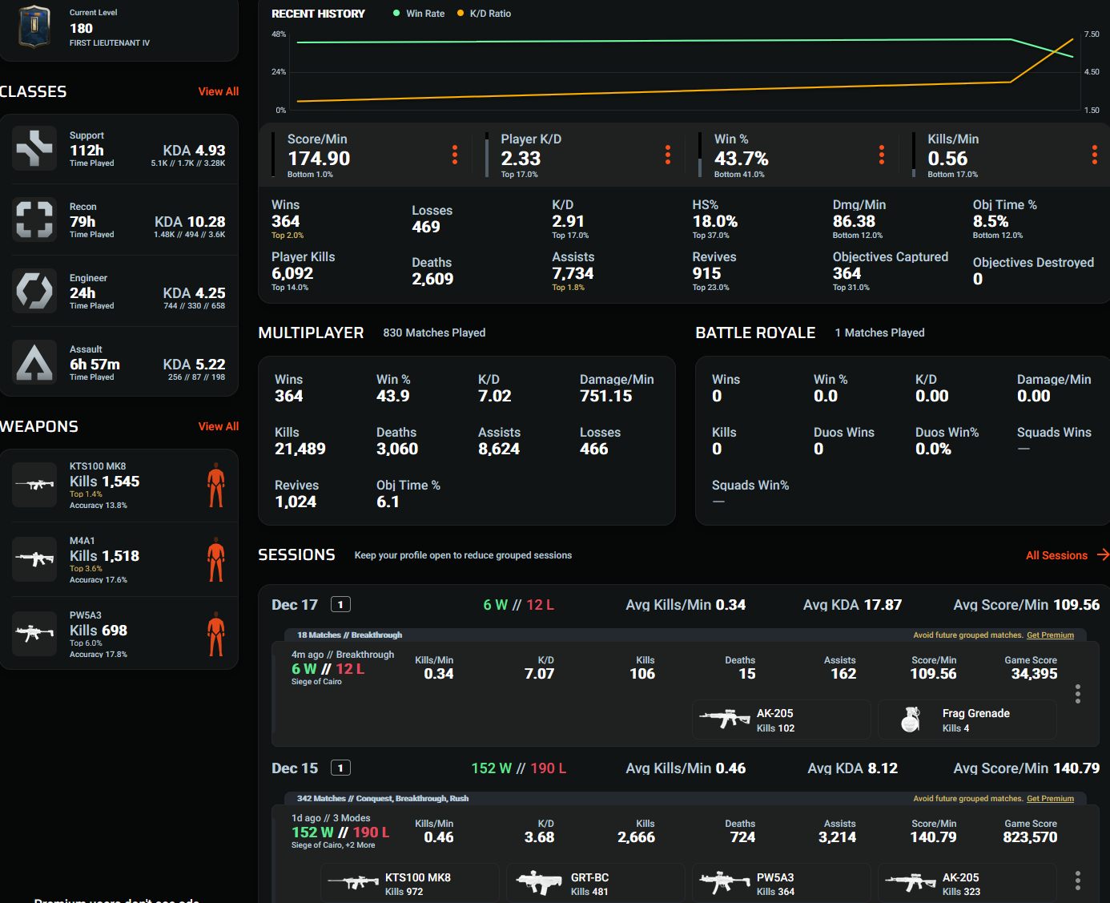Select the M4A1 weapon icon
Viewport: 1110px width, 903px height.
tap(34, 559)
